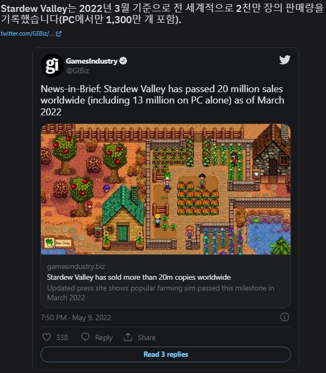Click the Reply text label
This screenshot has width=326, height=373.
click(103, 337)
